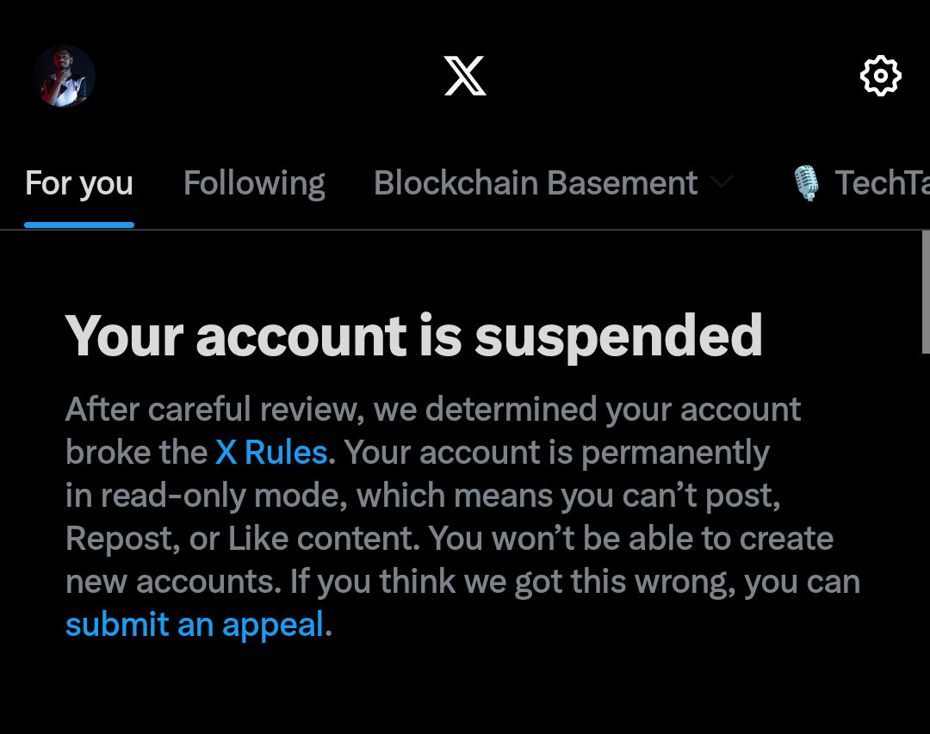Open the partially visible TechTa tab
Viewport: 930px width, 734px height.
[882, 183]
